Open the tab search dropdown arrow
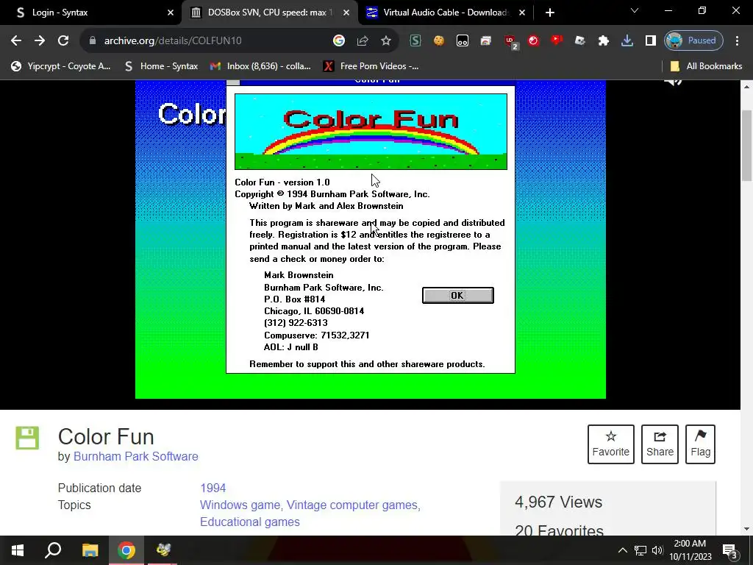The height and width of the screenshot is (565, 753). pyautogui.click(x=635, y=10)
